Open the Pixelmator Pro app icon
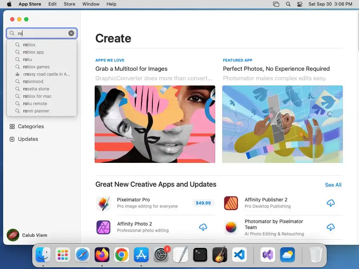Viewport: 359px width, 269px height. (x=103, y=203)
